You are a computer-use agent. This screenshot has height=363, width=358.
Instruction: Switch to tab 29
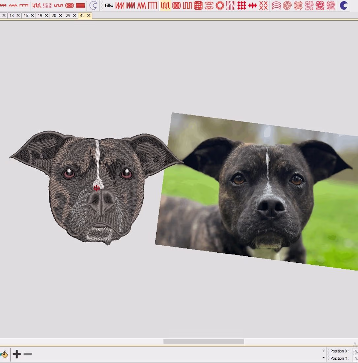pos(68,16)
